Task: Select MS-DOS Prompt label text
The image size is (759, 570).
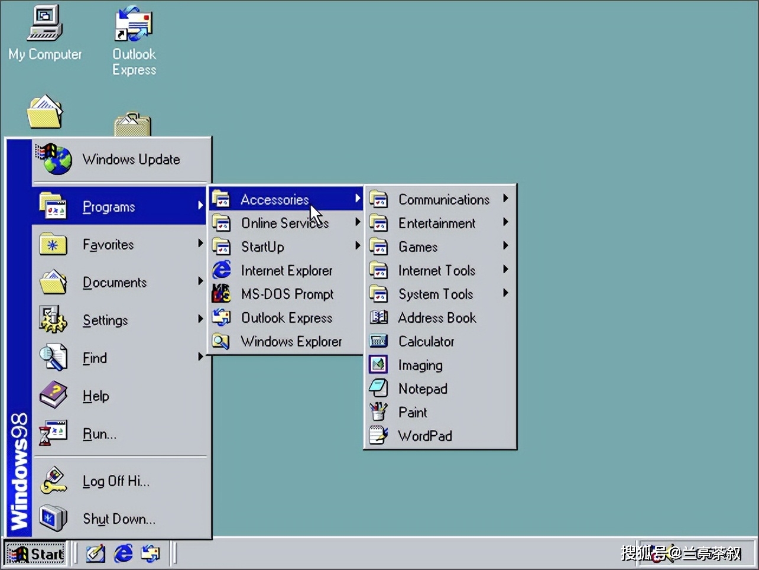Action: 287,294
